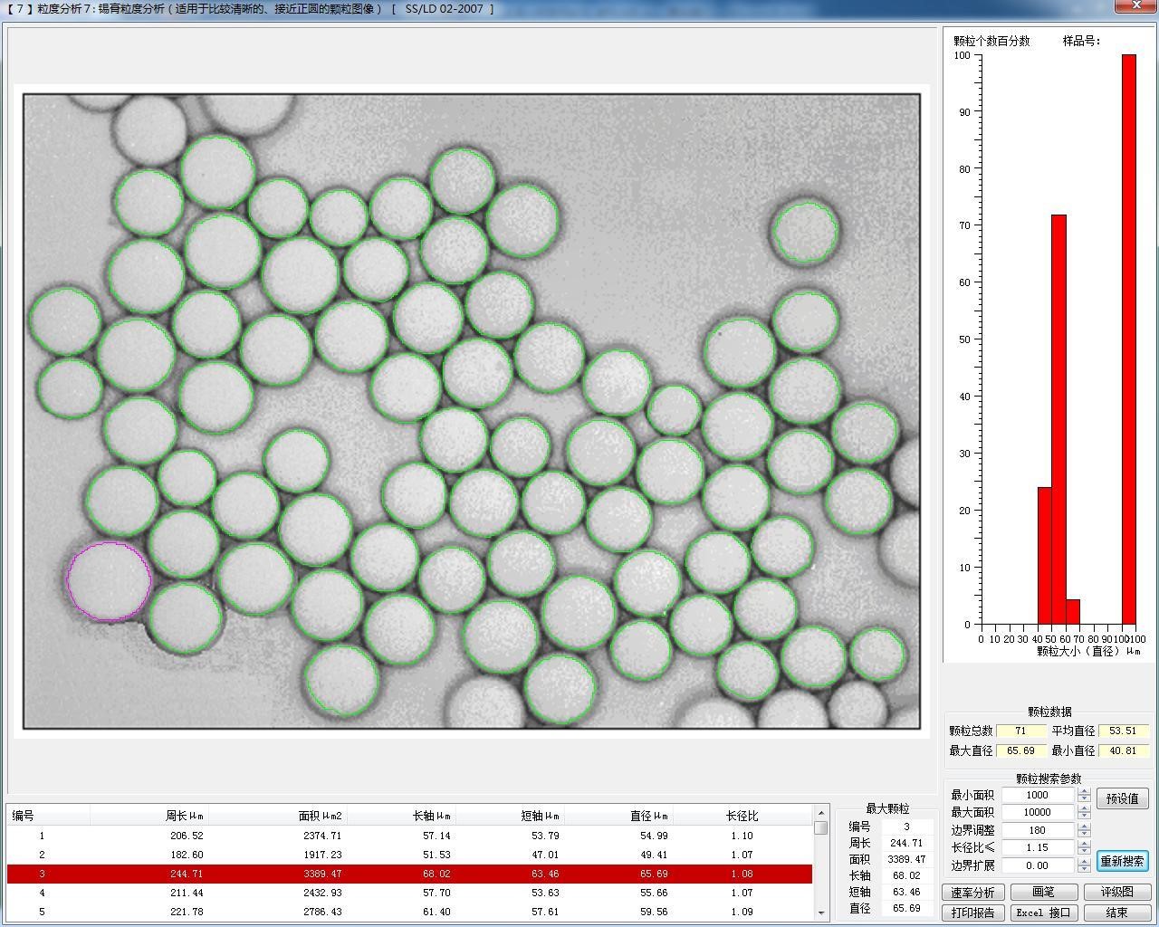Close the 粒度分析 window

click(x=1137, y=5)
